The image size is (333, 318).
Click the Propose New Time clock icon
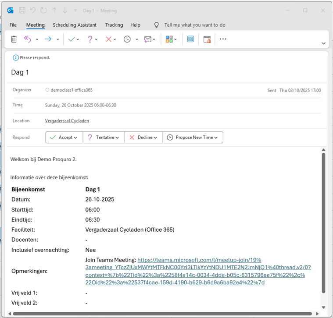point(127,39)
